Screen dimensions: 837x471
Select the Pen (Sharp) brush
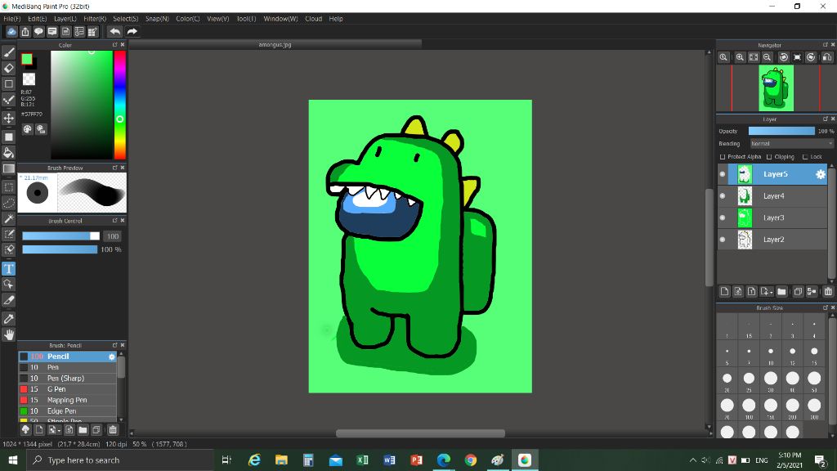67,379
